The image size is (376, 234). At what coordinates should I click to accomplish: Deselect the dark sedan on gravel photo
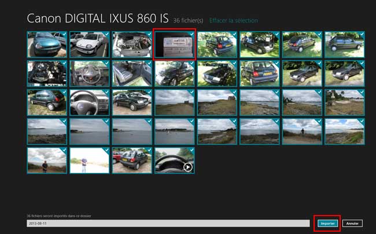pos(132,102)
